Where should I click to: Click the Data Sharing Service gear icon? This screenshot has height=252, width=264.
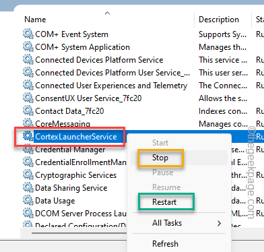[28, 188]
